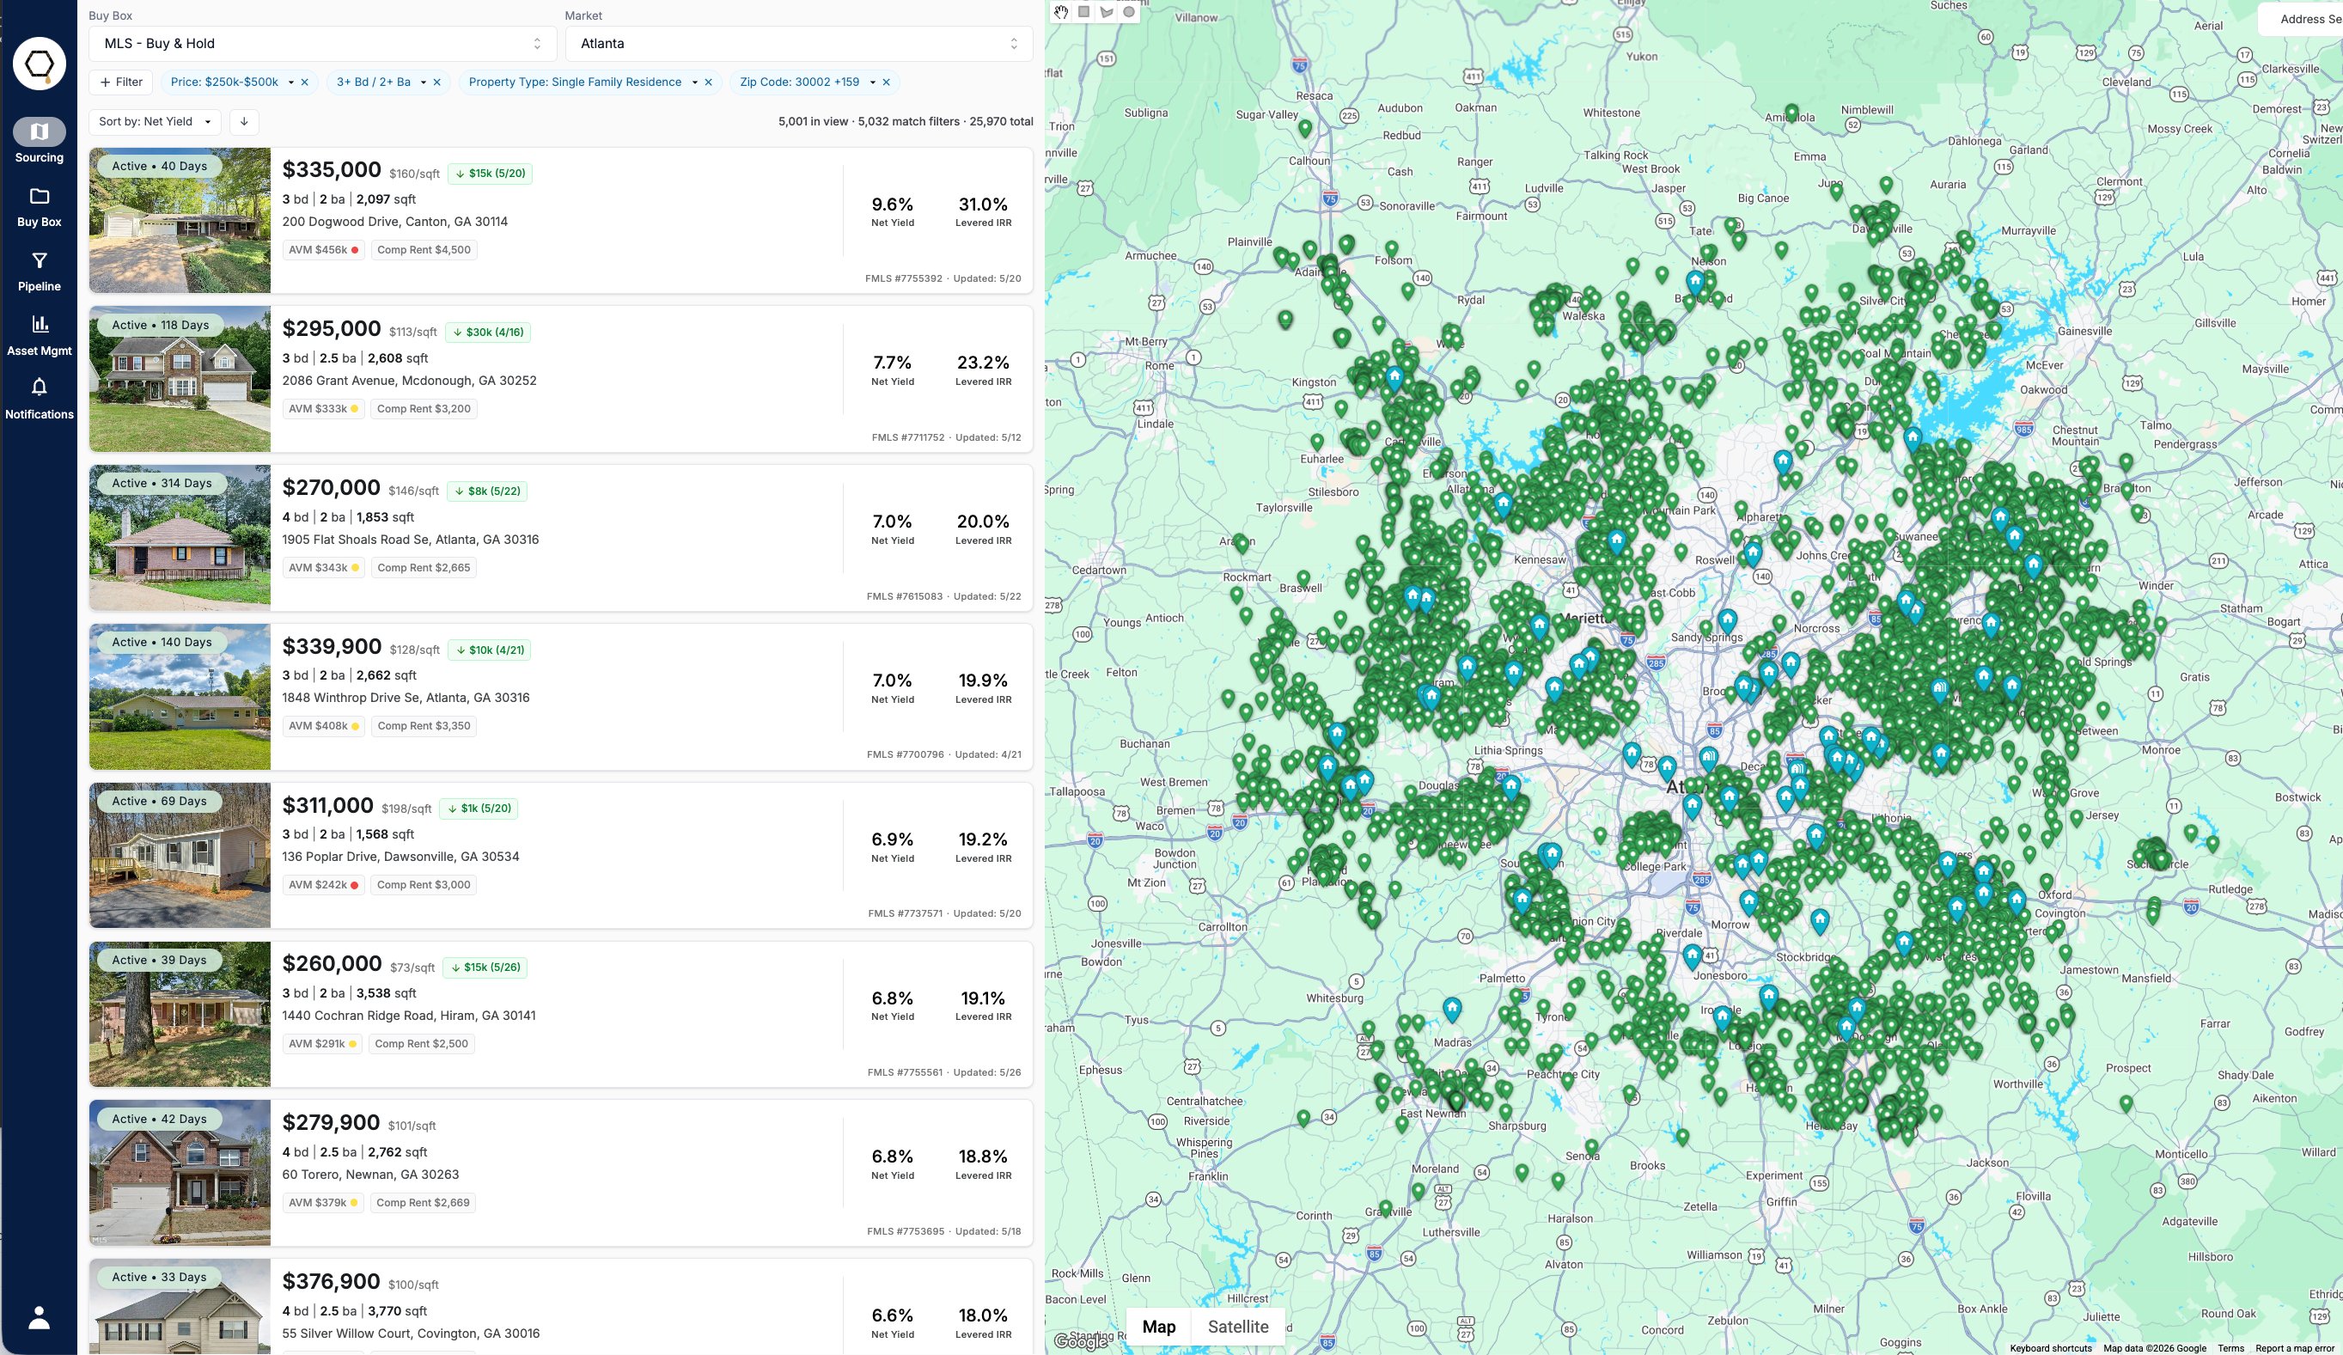The height and width of the screenshot is (1355, 2343).
Task: Select the polygon drawing tool on map
Action: coord(1107,12)
